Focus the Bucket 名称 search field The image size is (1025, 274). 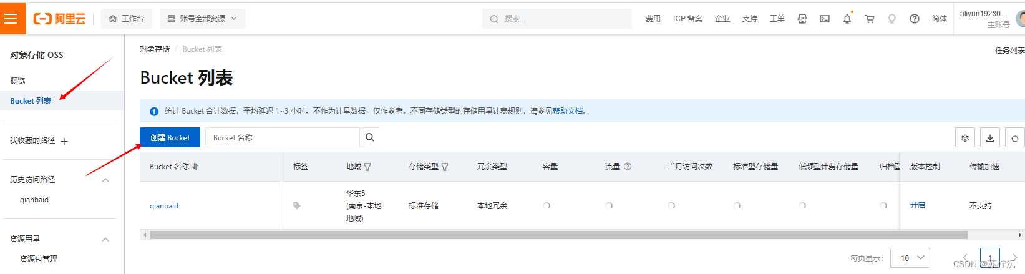pyautogui.click(x=283, y=137)
